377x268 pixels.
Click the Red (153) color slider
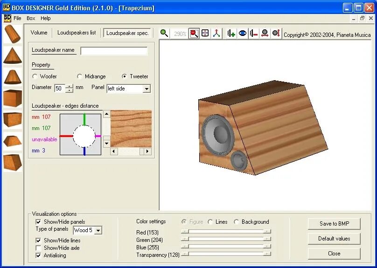(226, 232)
